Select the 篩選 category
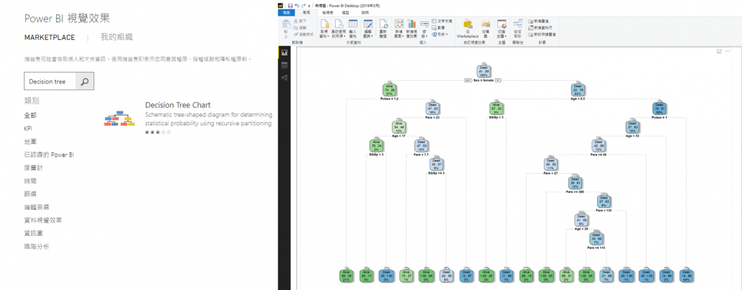 (x=30, y=194)
